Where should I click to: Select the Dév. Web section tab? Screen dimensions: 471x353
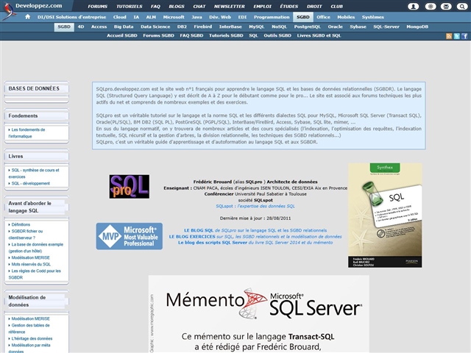tap(220, 17)
